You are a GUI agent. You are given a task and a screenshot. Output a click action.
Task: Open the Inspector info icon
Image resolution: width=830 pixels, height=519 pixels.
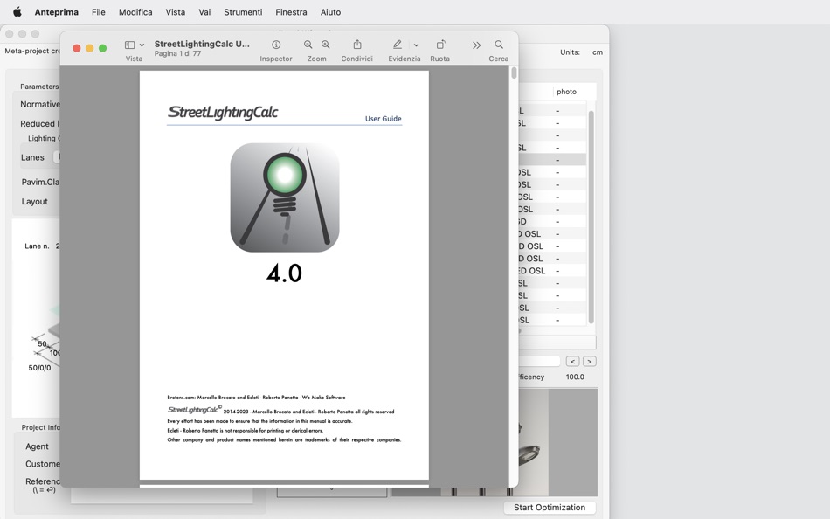(276, 45)
